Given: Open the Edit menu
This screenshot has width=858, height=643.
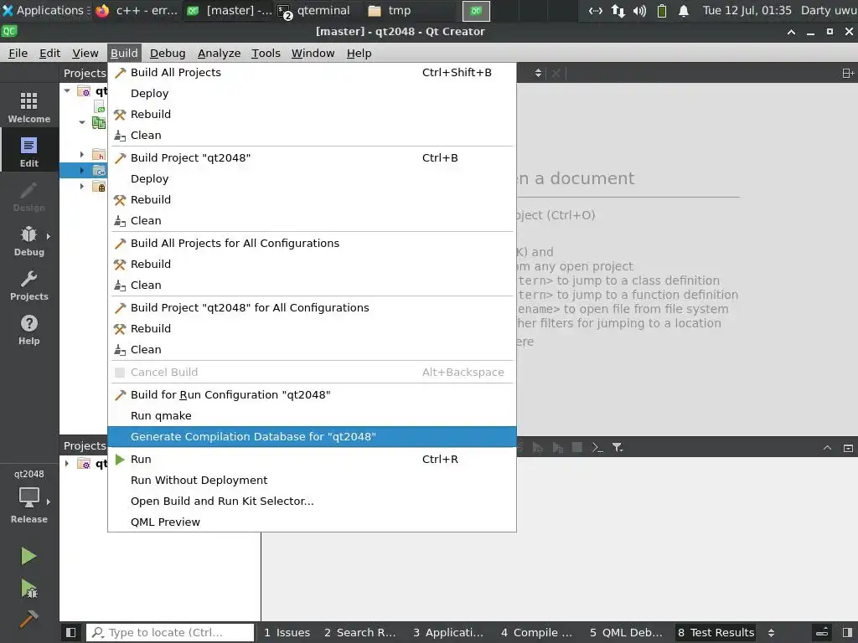Looking at the screenshot, I should pos(49,53).
